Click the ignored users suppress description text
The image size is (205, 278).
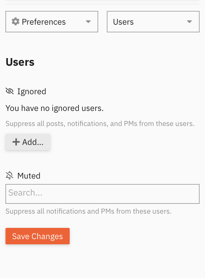[100, 124]
